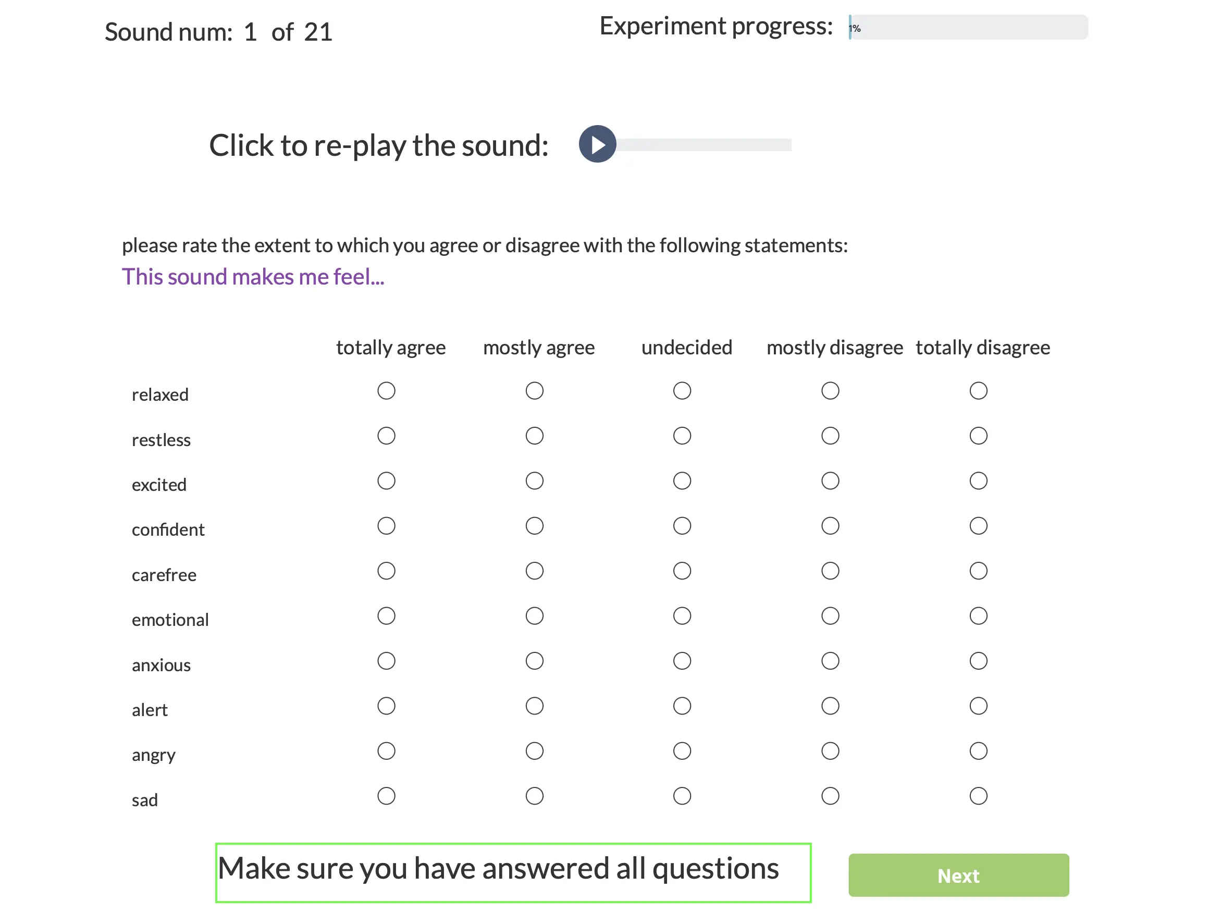Select totally agree for sad
Screen dimensions: 1209x912
click(x=387, y=796)
